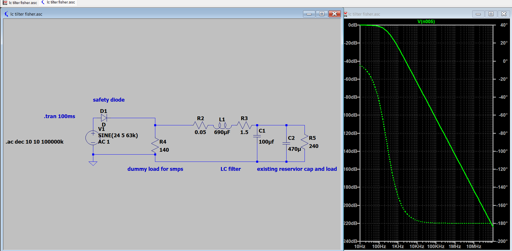Screen dimensions: 512x251
Task: Select the V1 voltage source symbol
Action: [x=93, y=138]
